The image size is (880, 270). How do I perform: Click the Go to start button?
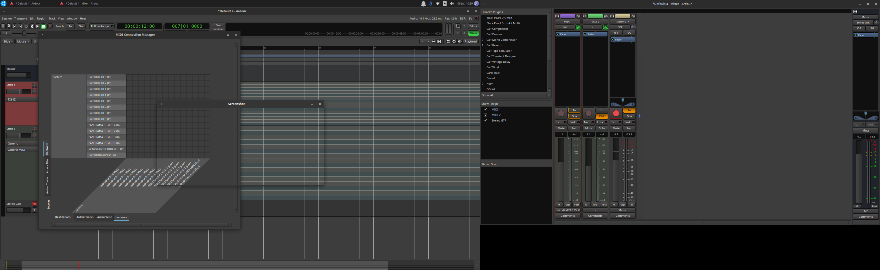click(15, 26)
